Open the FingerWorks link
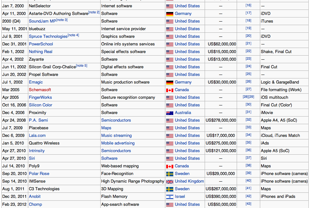 tap(40, 97)
